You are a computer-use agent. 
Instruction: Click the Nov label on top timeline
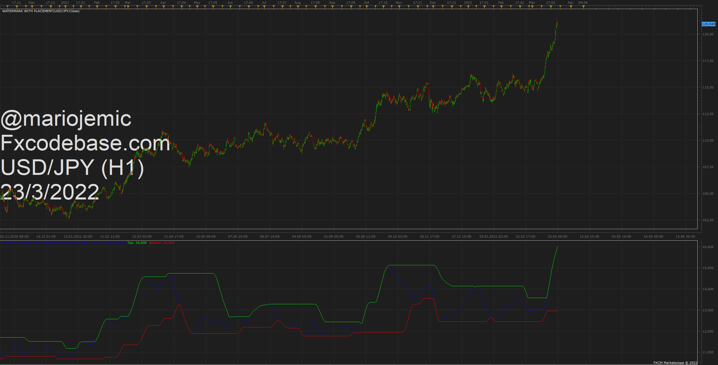pos(399,3)
